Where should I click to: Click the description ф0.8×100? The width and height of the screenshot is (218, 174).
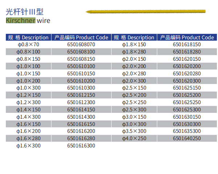pyautogui.click(x=28, y=52)
